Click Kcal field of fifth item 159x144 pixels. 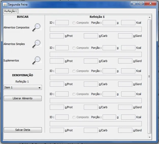click(128, 117)
